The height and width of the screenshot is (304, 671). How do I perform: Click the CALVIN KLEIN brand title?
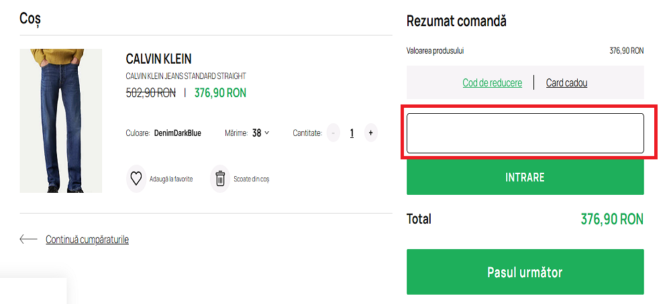pos(158,59)
